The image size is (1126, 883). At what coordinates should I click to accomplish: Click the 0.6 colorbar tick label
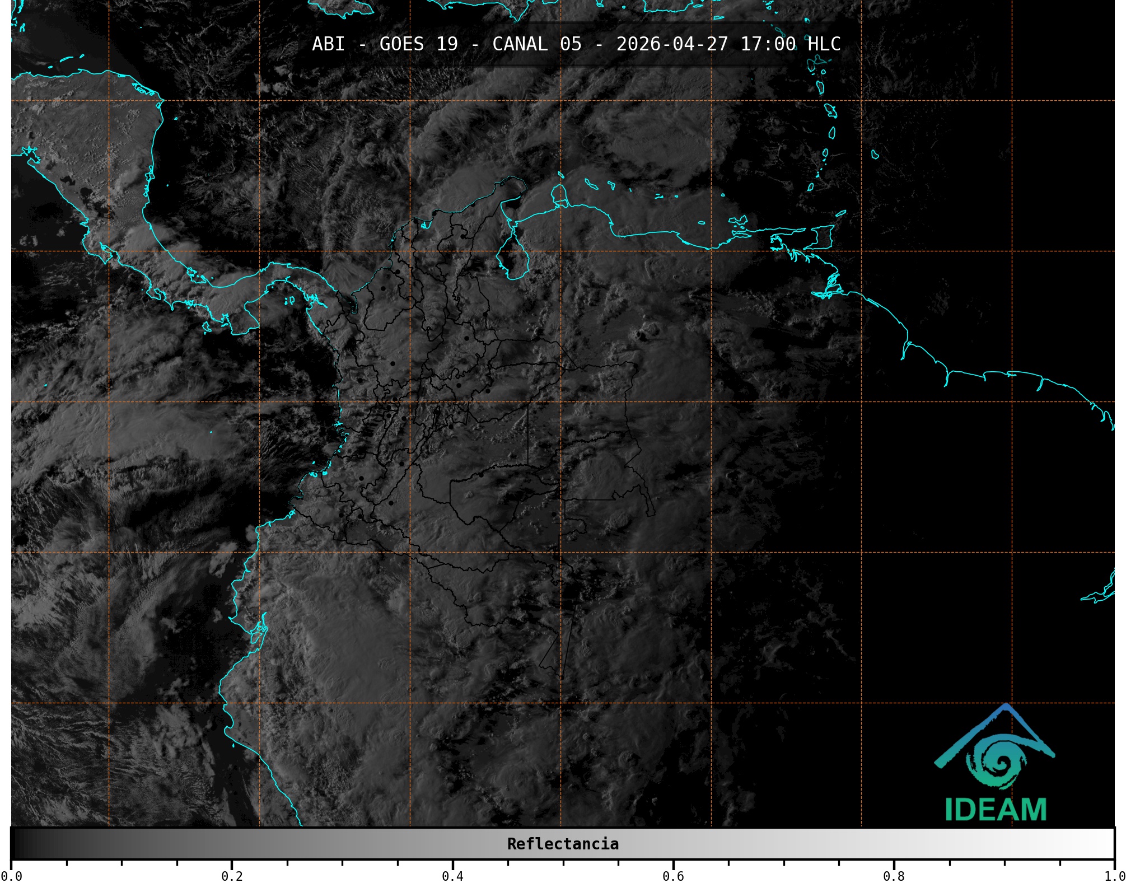click(673, 876)
